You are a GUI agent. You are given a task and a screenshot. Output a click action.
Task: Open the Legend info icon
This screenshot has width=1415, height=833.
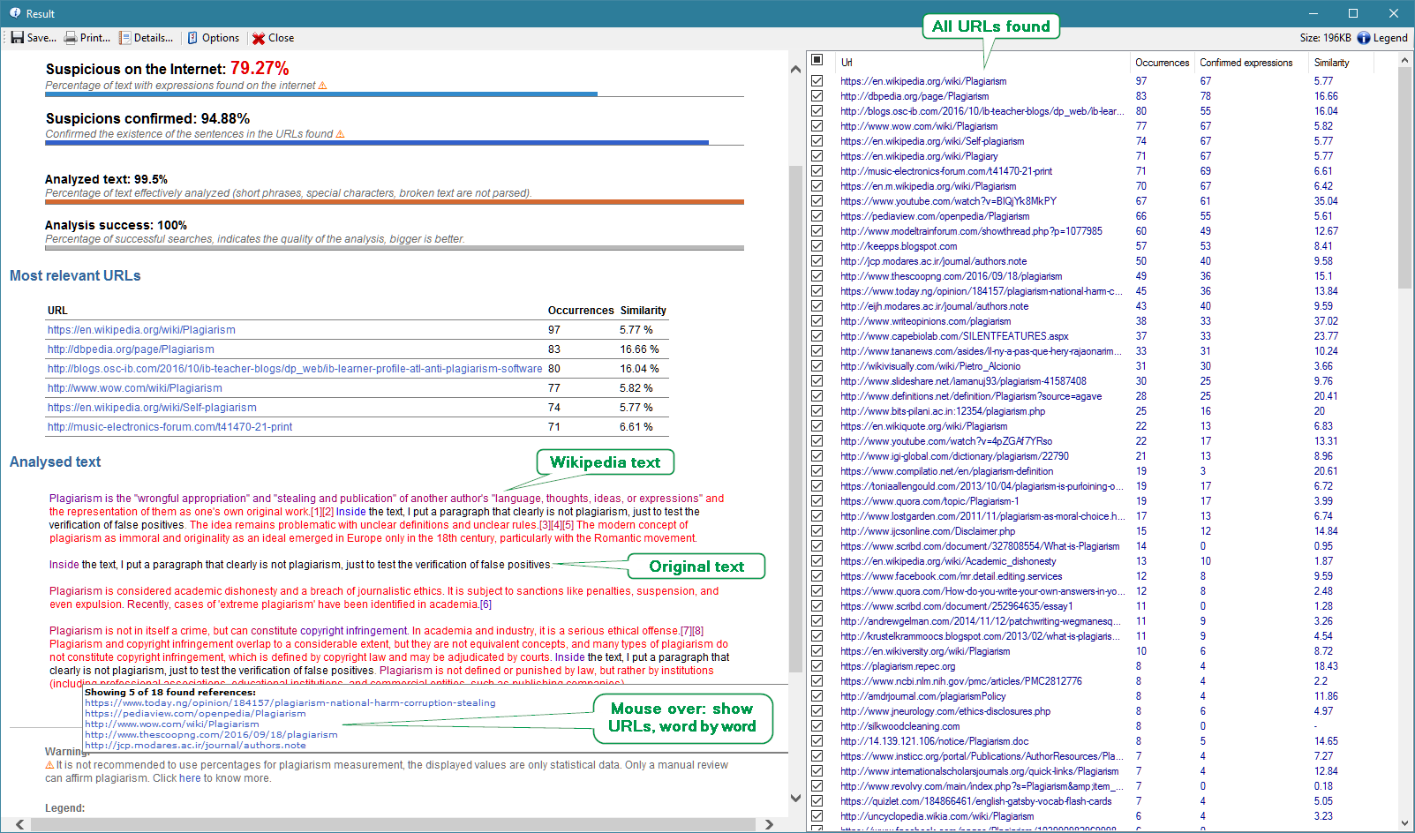[x=1364, y=38]
